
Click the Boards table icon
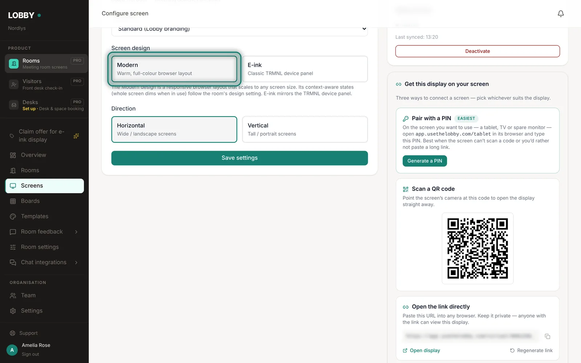[x=13, y=201]
